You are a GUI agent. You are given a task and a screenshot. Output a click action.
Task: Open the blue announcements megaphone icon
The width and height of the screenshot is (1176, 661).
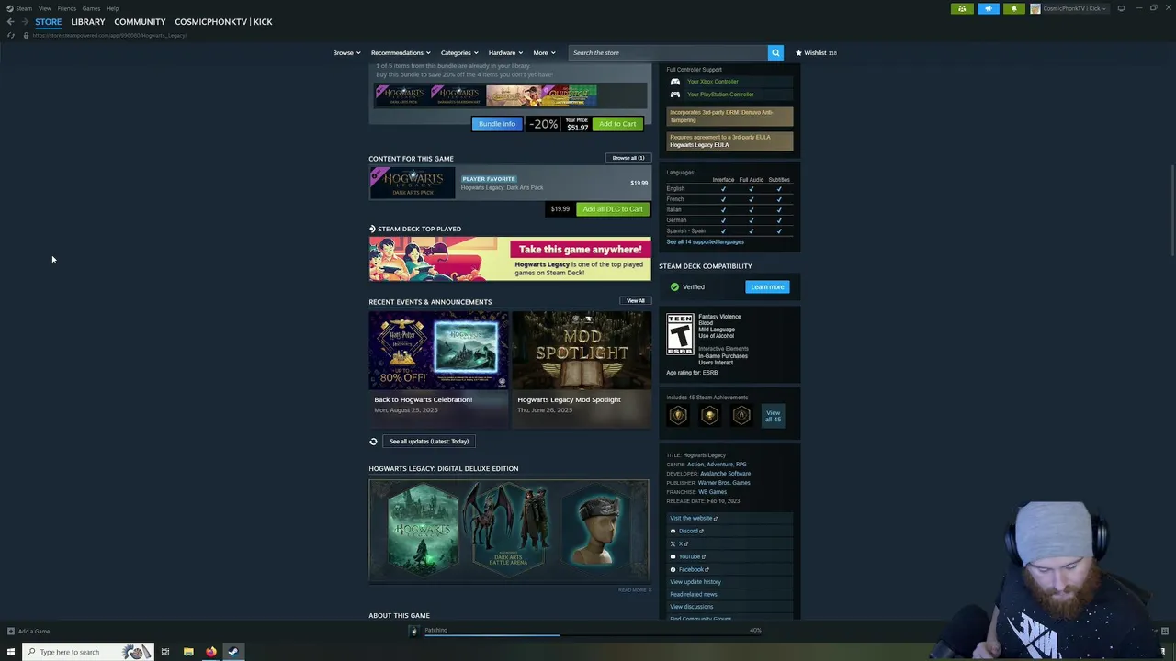coord(988,8)
